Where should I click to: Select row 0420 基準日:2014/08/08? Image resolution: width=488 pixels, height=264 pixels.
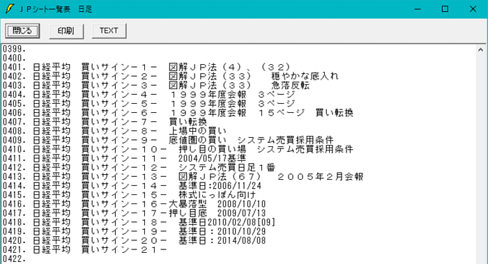coord(134,241)
